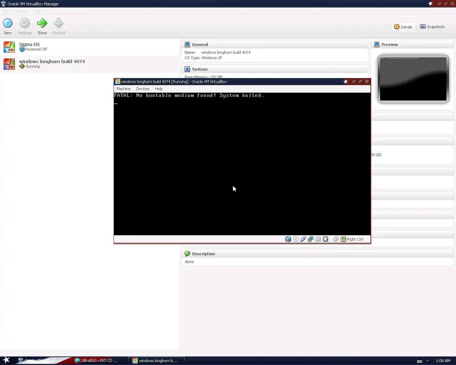Image resolution: width=456 pixels, height=365 pixels.
Task: Click the General section header
Action: 274,45
